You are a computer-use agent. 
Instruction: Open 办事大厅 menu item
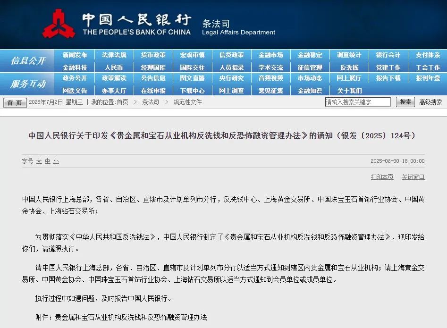[114, 91]
